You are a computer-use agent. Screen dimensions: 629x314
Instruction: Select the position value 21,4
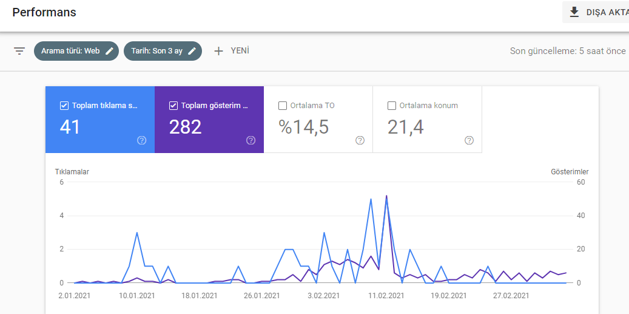406,127
